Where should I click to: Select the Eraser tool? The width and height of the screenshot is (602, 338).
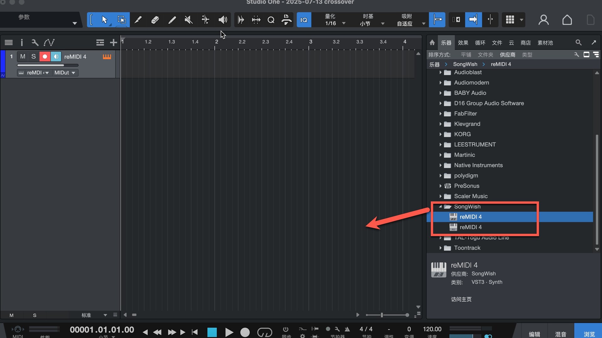click(x=155, y=20)
